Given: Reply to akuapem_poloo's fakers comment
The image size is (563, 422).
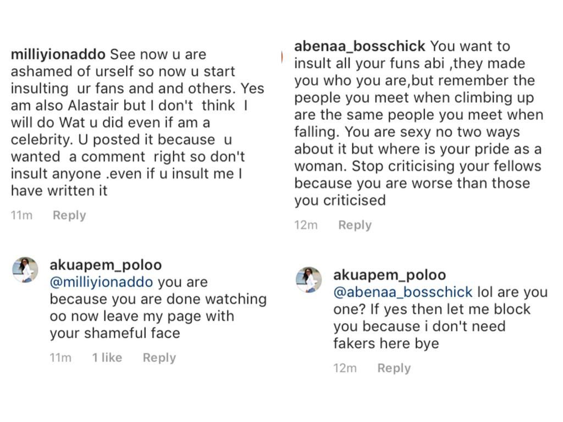Looking at the screenshot, I should tap(394, 368).
